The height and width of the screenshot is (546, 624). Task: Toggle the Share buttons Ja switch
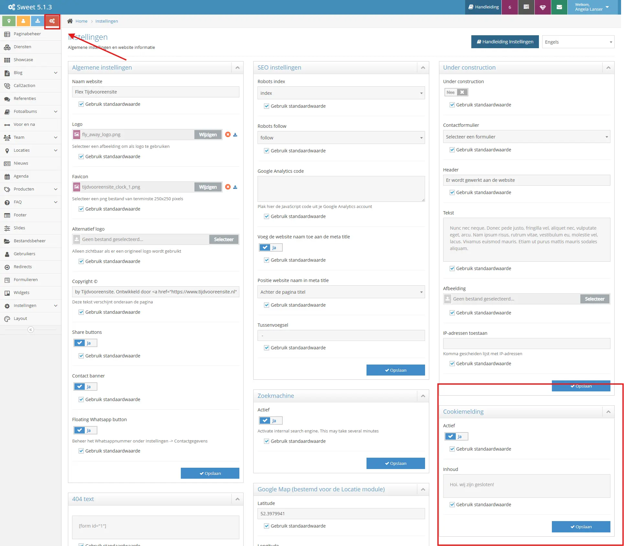tap(85, 343)
